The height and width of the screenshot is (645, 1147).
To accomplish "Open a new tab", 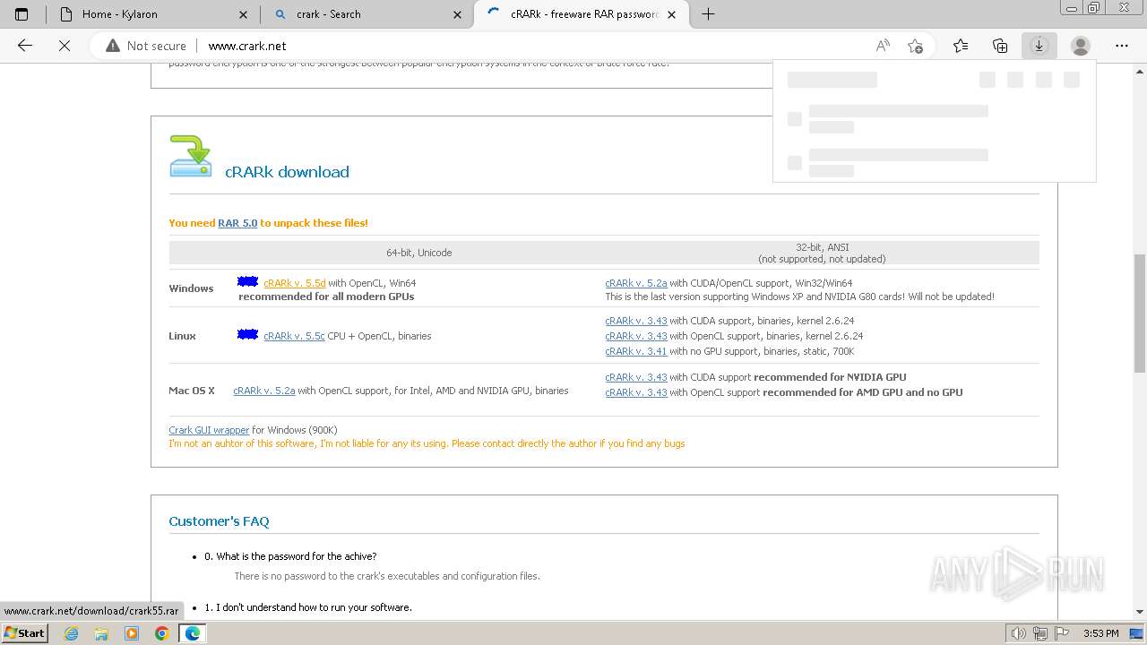I will (x=708, y=14).
